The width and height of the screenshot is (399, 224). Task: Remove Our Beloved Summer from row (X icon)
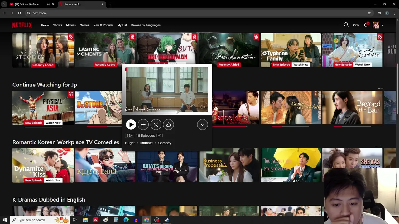(156, 125)
